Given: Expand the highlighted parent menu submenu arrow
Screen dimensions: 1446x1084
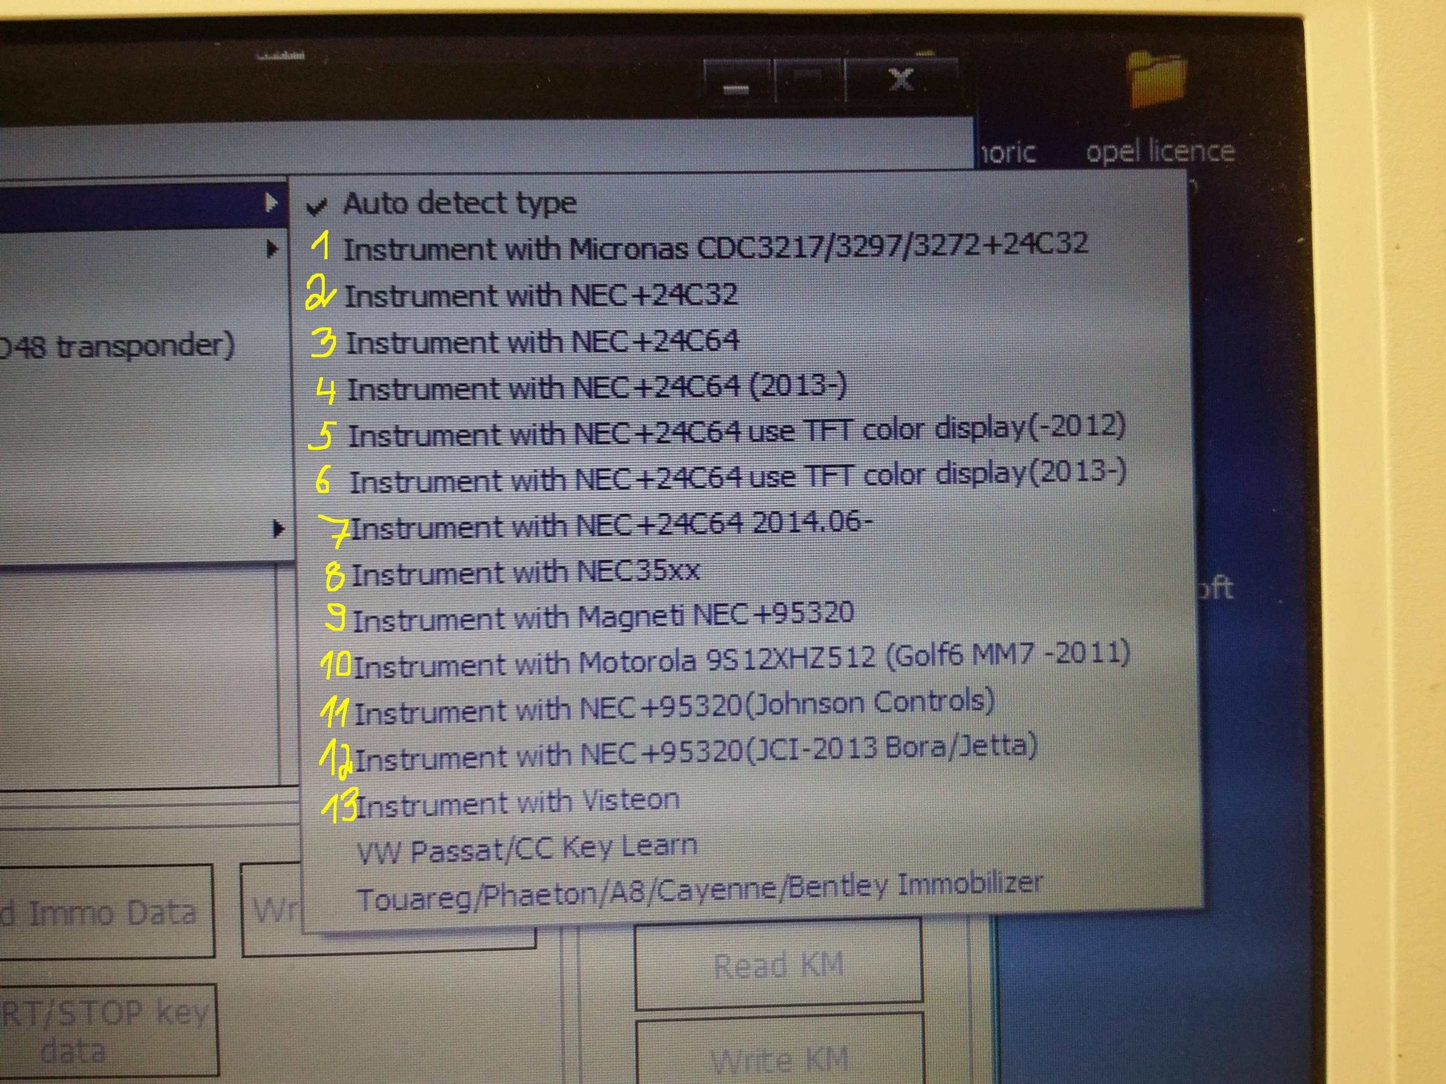Looking at the screenshot, I should [272, 203].
